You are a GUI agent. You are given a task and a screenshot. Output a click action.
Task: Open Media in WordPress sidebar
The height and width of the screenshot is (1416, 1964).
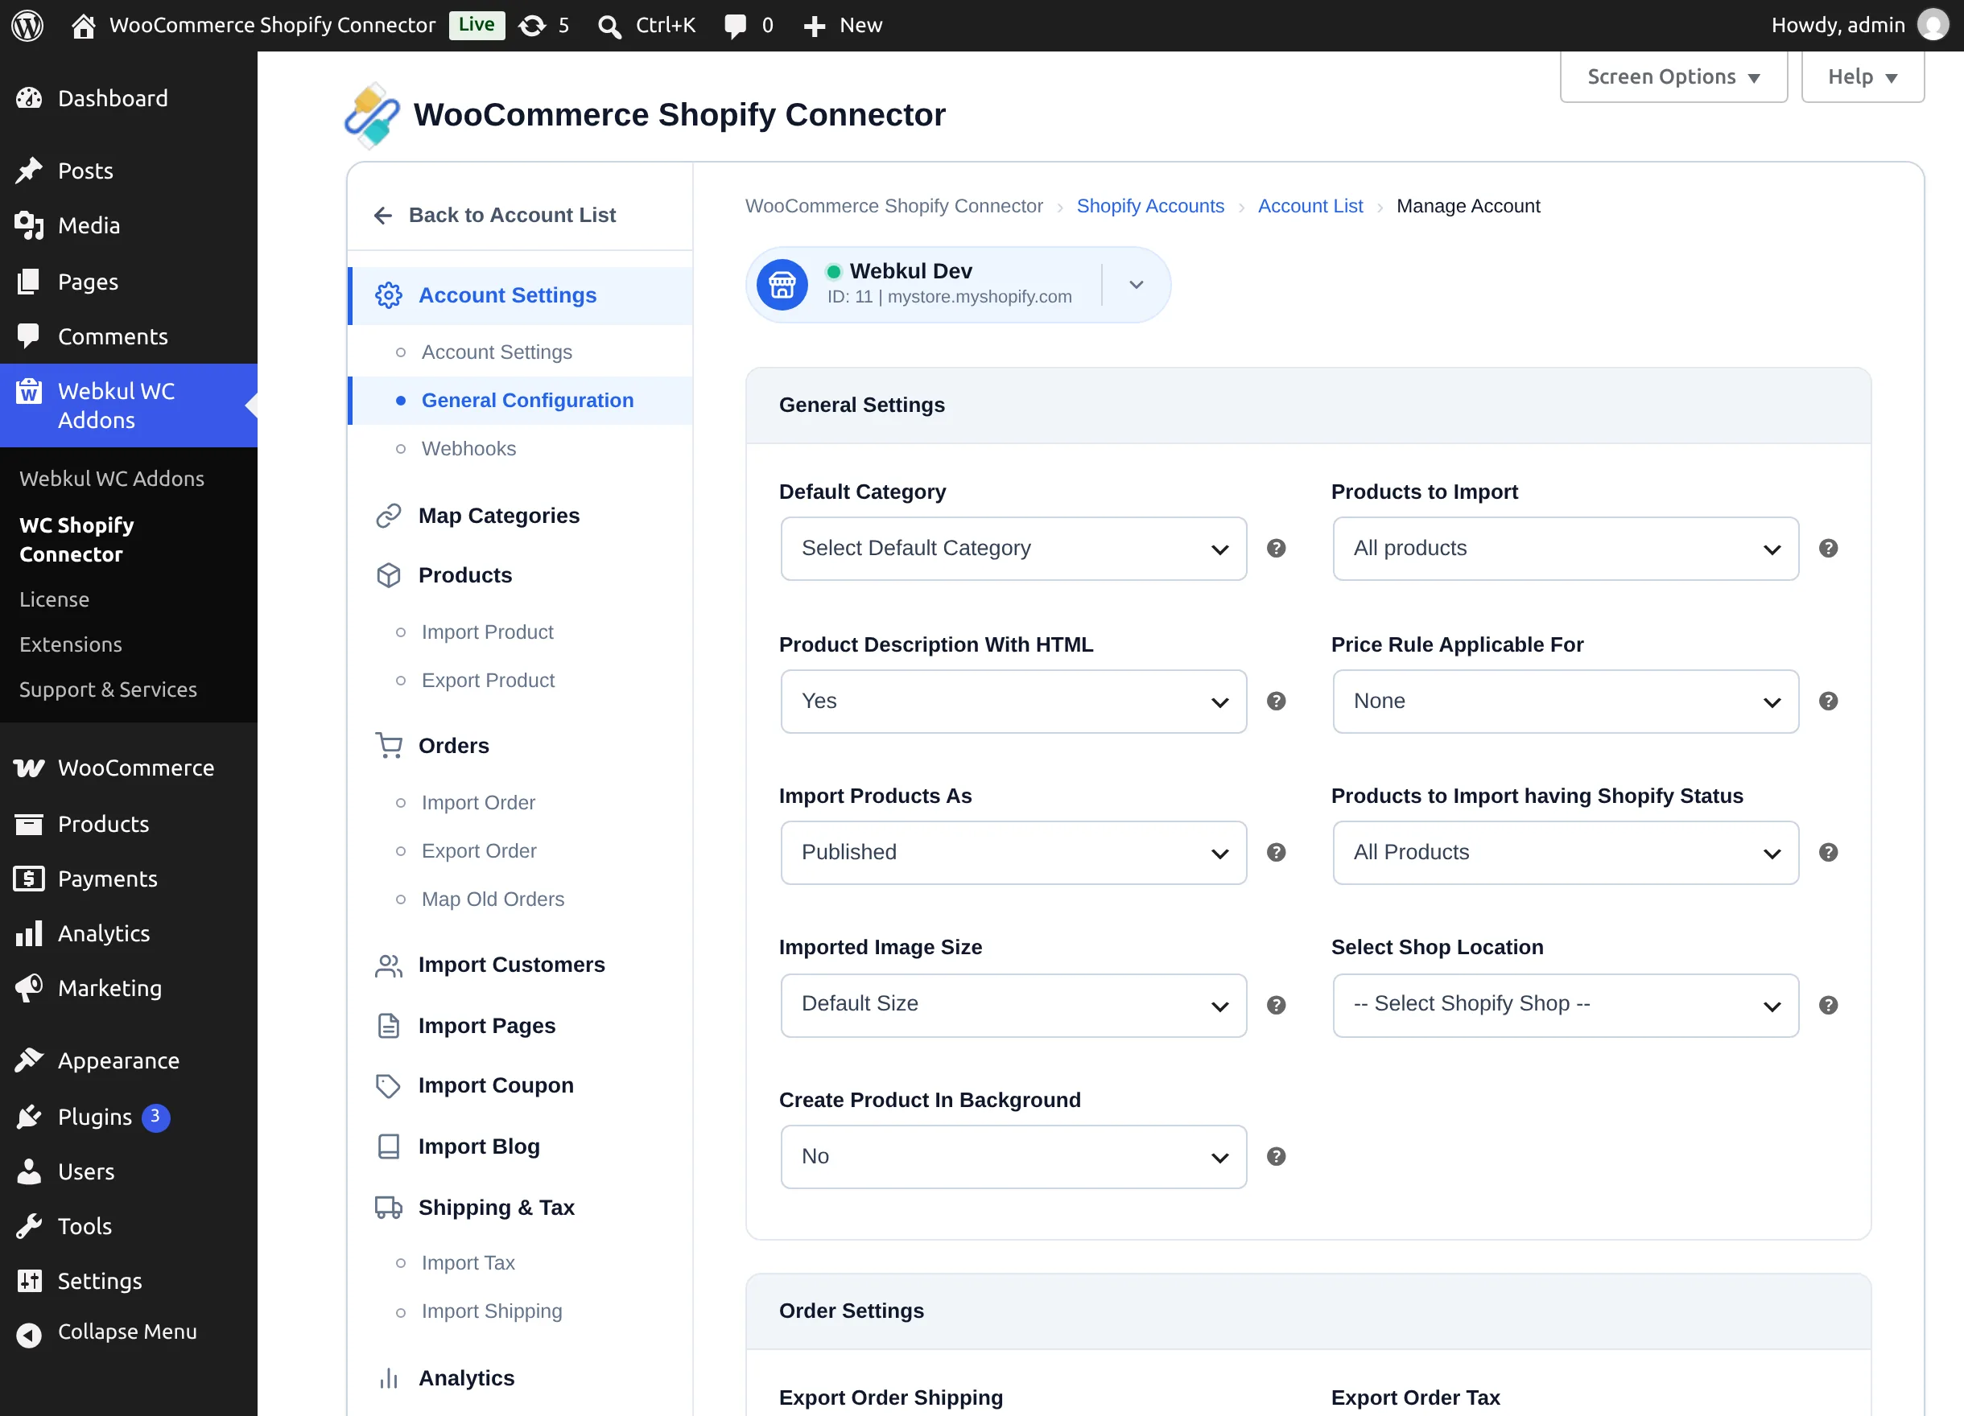[x=128, y=226]
